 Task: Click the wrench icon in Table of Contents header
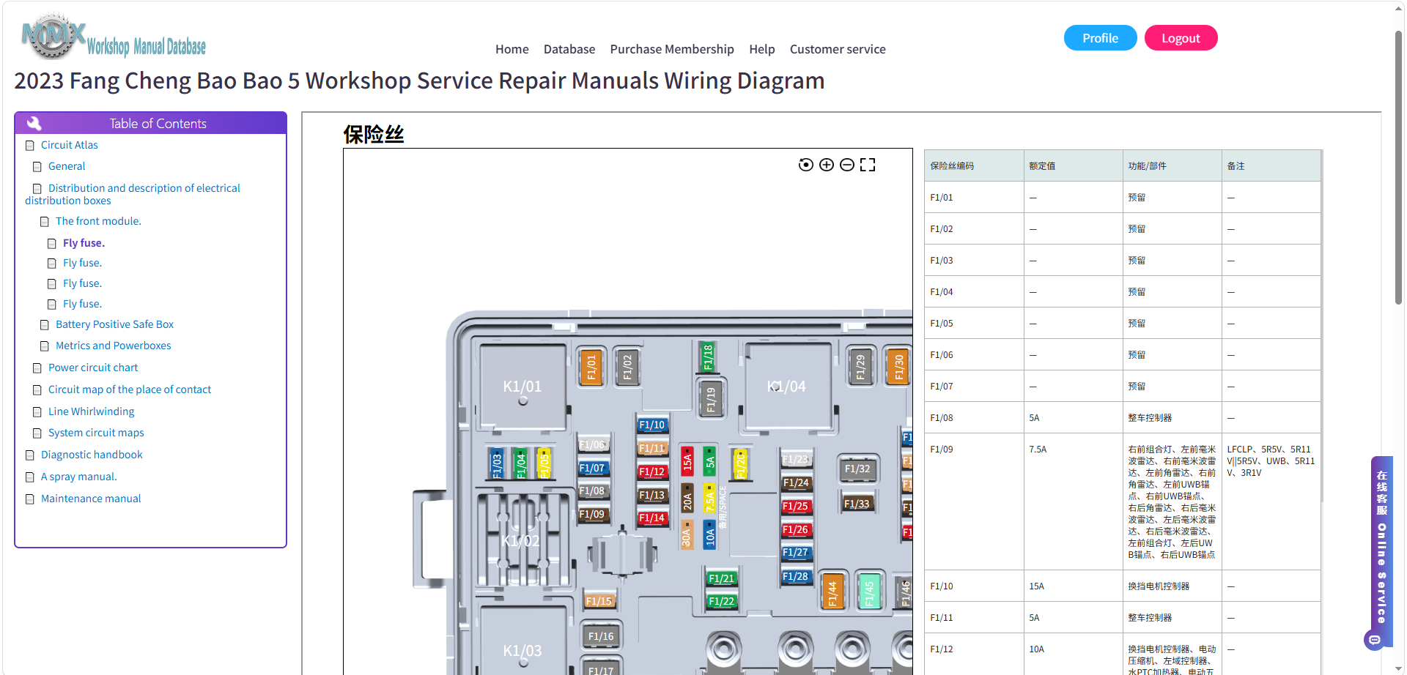click(34, 123)
